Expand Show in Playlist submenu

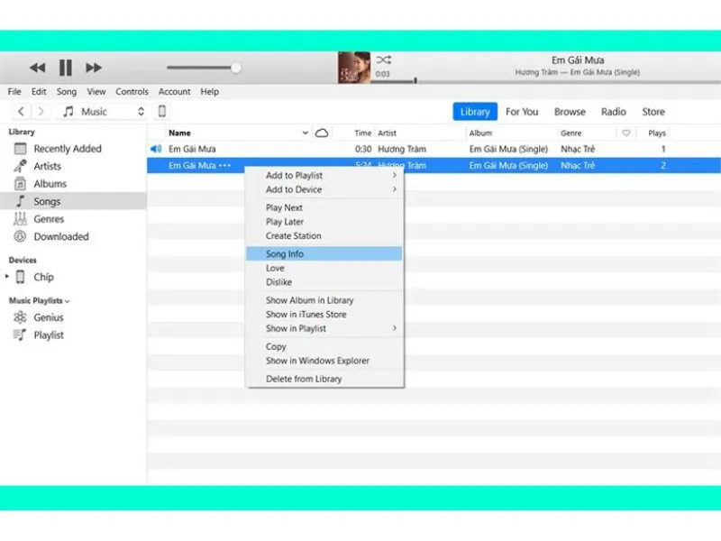click(x=324, y=328)
